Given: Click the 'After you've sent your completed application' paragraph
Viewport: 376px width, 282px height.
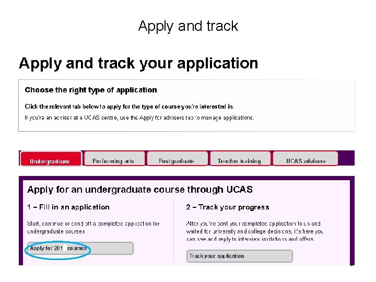Looking at the screenshot, I should point(255,231).
